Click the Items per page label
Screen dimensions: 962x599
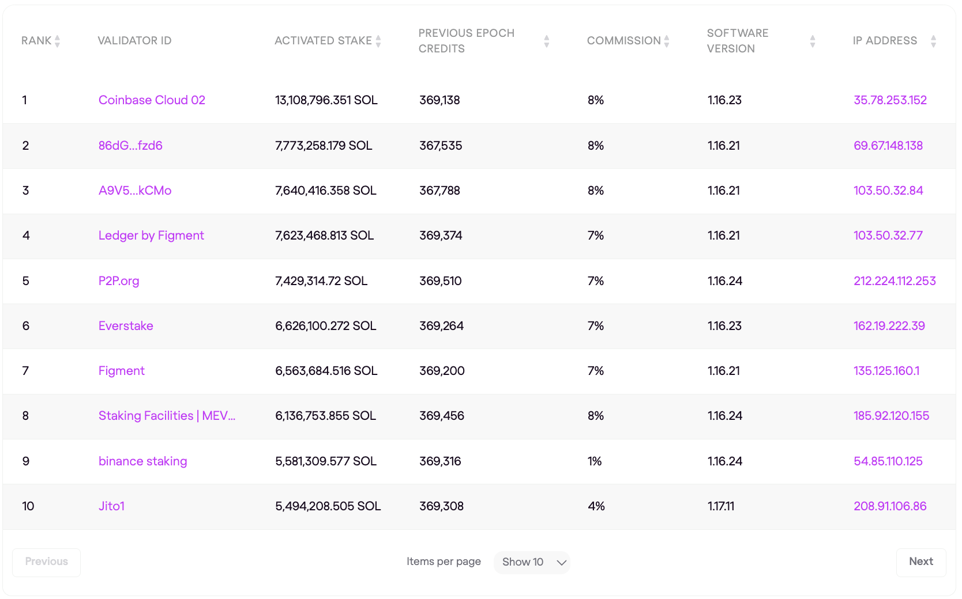coord(444,562)
